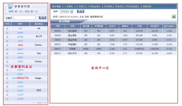Click the 状态 column header
The image size is (182, 106).
[7, 24]
